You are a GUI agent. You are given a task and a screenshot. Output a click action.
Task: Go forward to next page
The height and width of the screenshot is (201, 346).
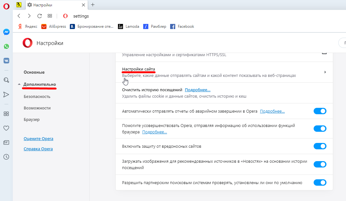coord(29,16)
